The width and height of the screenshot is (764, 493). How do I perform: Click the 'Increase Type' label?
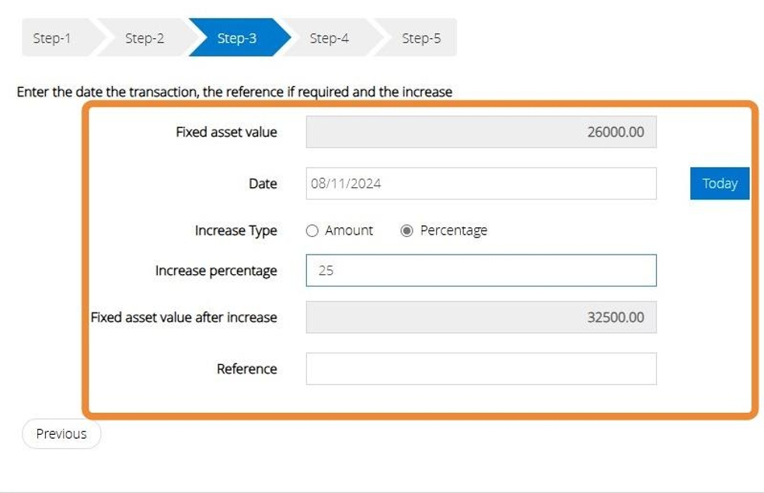(x=235, y=231)
